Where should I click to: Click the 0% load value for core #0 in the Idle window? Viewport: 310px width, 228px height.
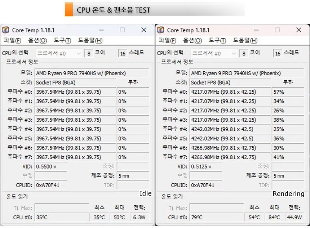(133, 92)
